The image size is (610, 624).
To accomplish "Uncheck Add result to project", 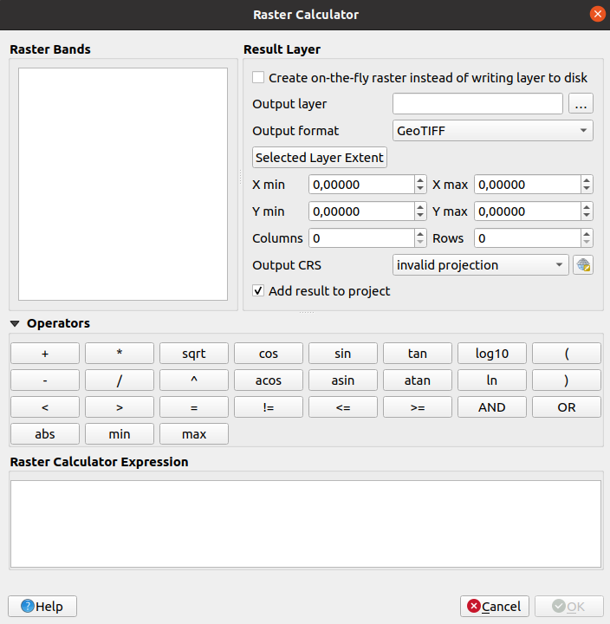I will pyautogui.click(x=258, y=291).
